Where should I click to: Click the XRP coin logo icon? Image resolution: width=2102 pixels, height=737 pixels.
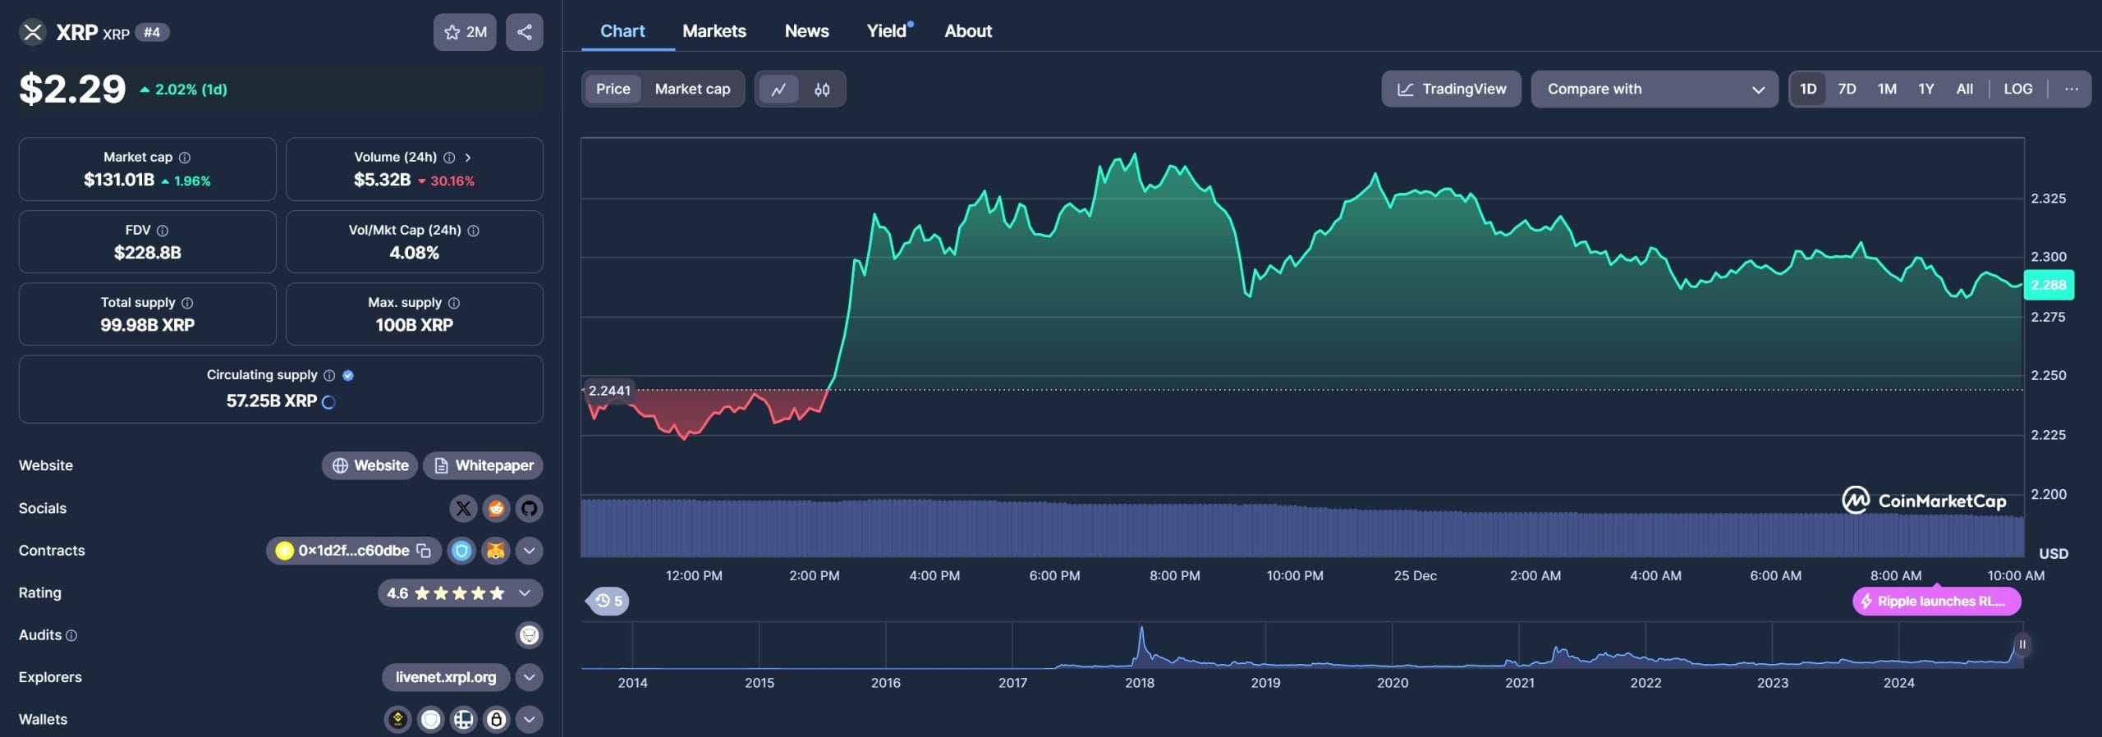[32, 32]
